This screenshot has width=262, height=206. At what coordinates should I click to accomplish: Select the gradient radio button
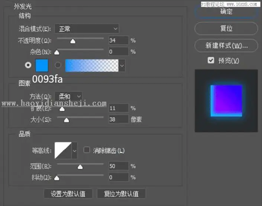click(58, 65)
